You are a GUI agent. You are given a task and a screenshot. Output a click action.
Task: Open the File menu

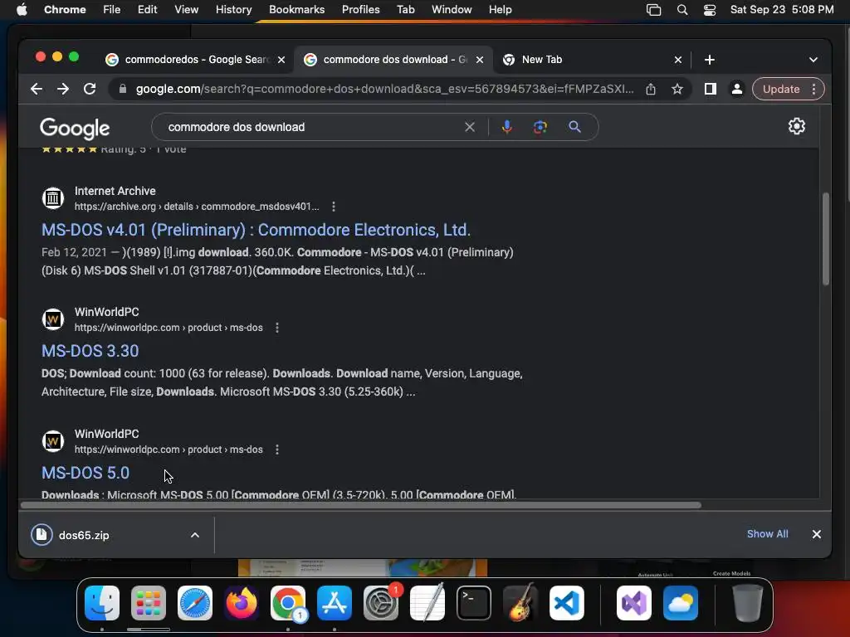[x=112, y=10]
